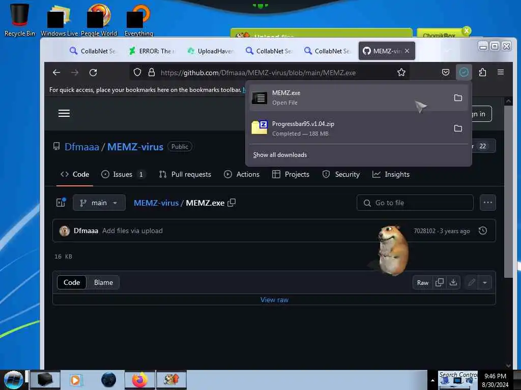
Task: Focus the Go to file search field
Action: click(415, 203)
